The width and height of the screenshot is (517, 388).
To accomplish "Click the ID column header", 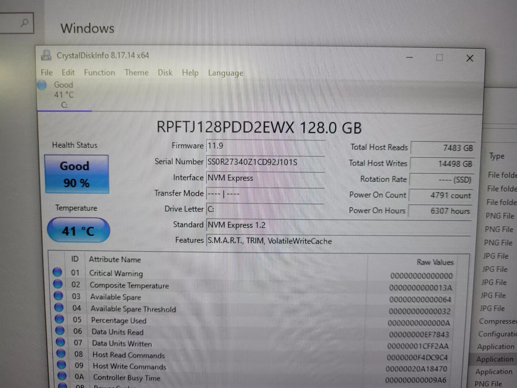I will pyautogui.click(x=75, y=259).
